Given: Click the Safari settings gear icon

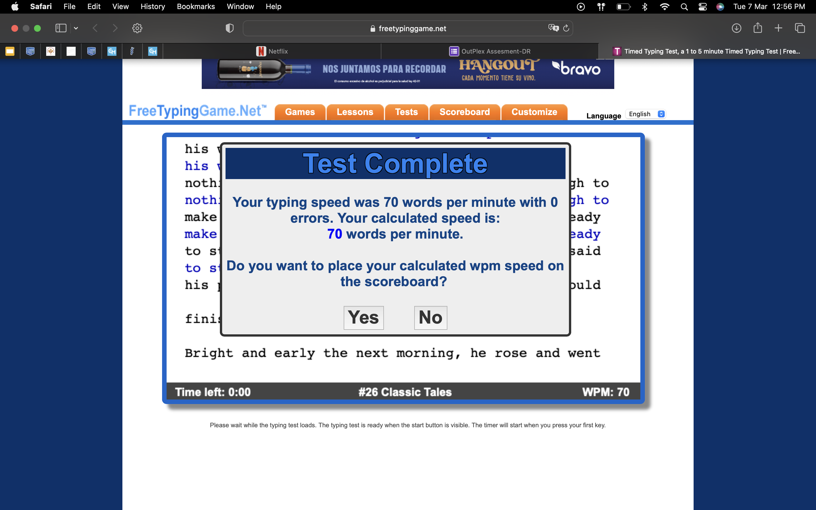Looking at the screenshot, I should (137, 28).
